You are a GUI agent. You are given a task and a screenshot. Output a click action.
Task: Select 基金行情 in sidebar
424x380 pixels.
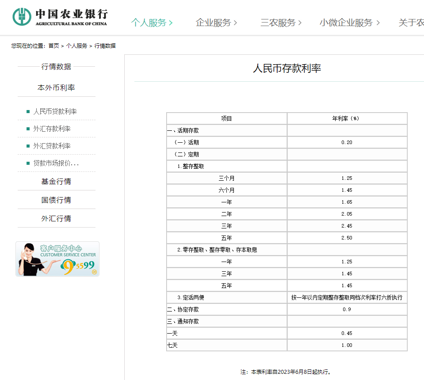pos(56,182)
